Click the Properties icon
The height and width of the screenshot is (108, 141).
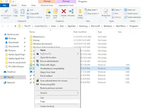[x=106, y=12]
